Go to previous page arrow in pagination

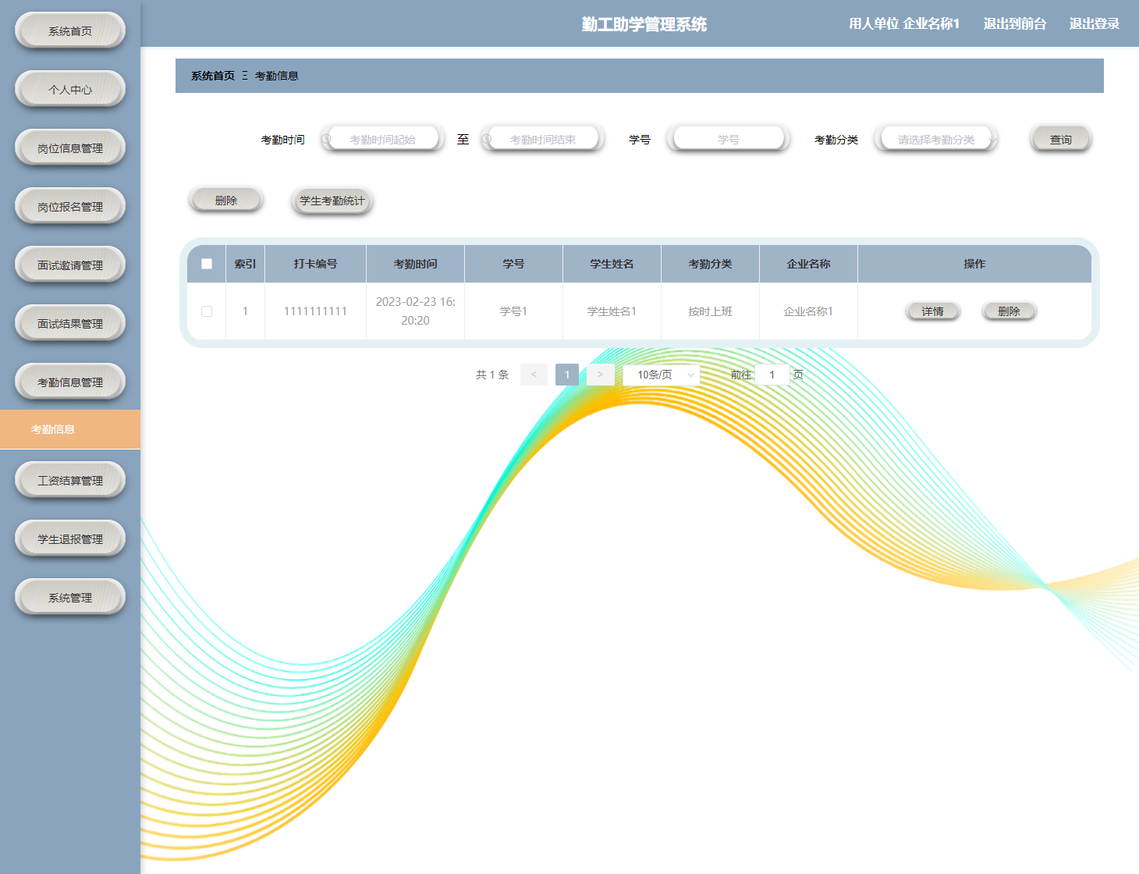pyautogui.click(x=534, y=375)
